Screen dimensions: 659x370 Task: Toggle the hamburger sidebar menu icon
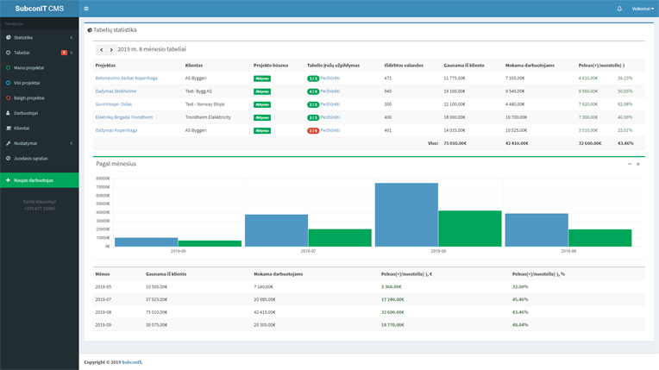click(86, 9)
